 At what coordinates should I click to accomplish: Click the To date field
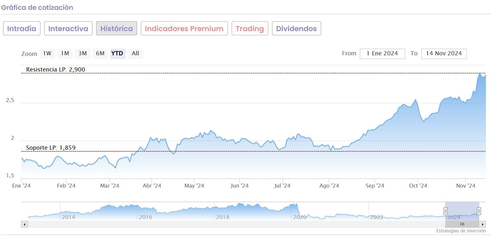pyautogui.click(x=444, y=54)
